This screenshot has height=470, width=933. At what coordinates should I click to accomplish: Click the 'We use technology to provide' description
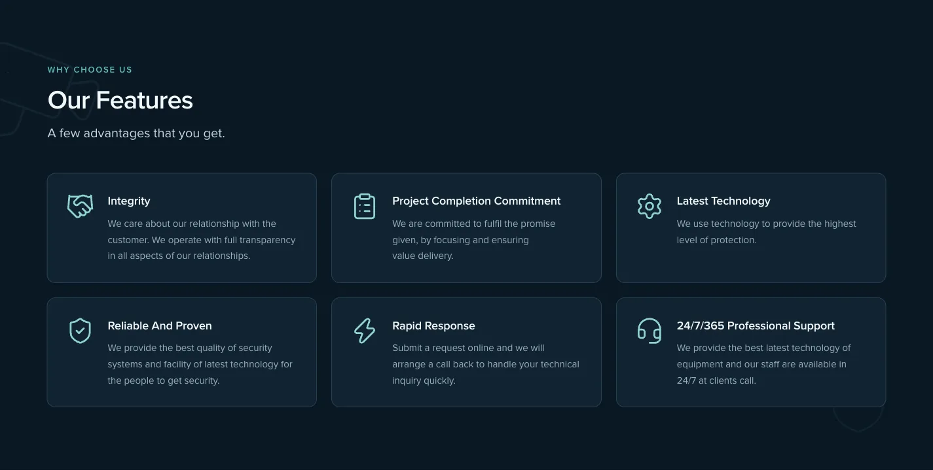[x=767, y=232]
